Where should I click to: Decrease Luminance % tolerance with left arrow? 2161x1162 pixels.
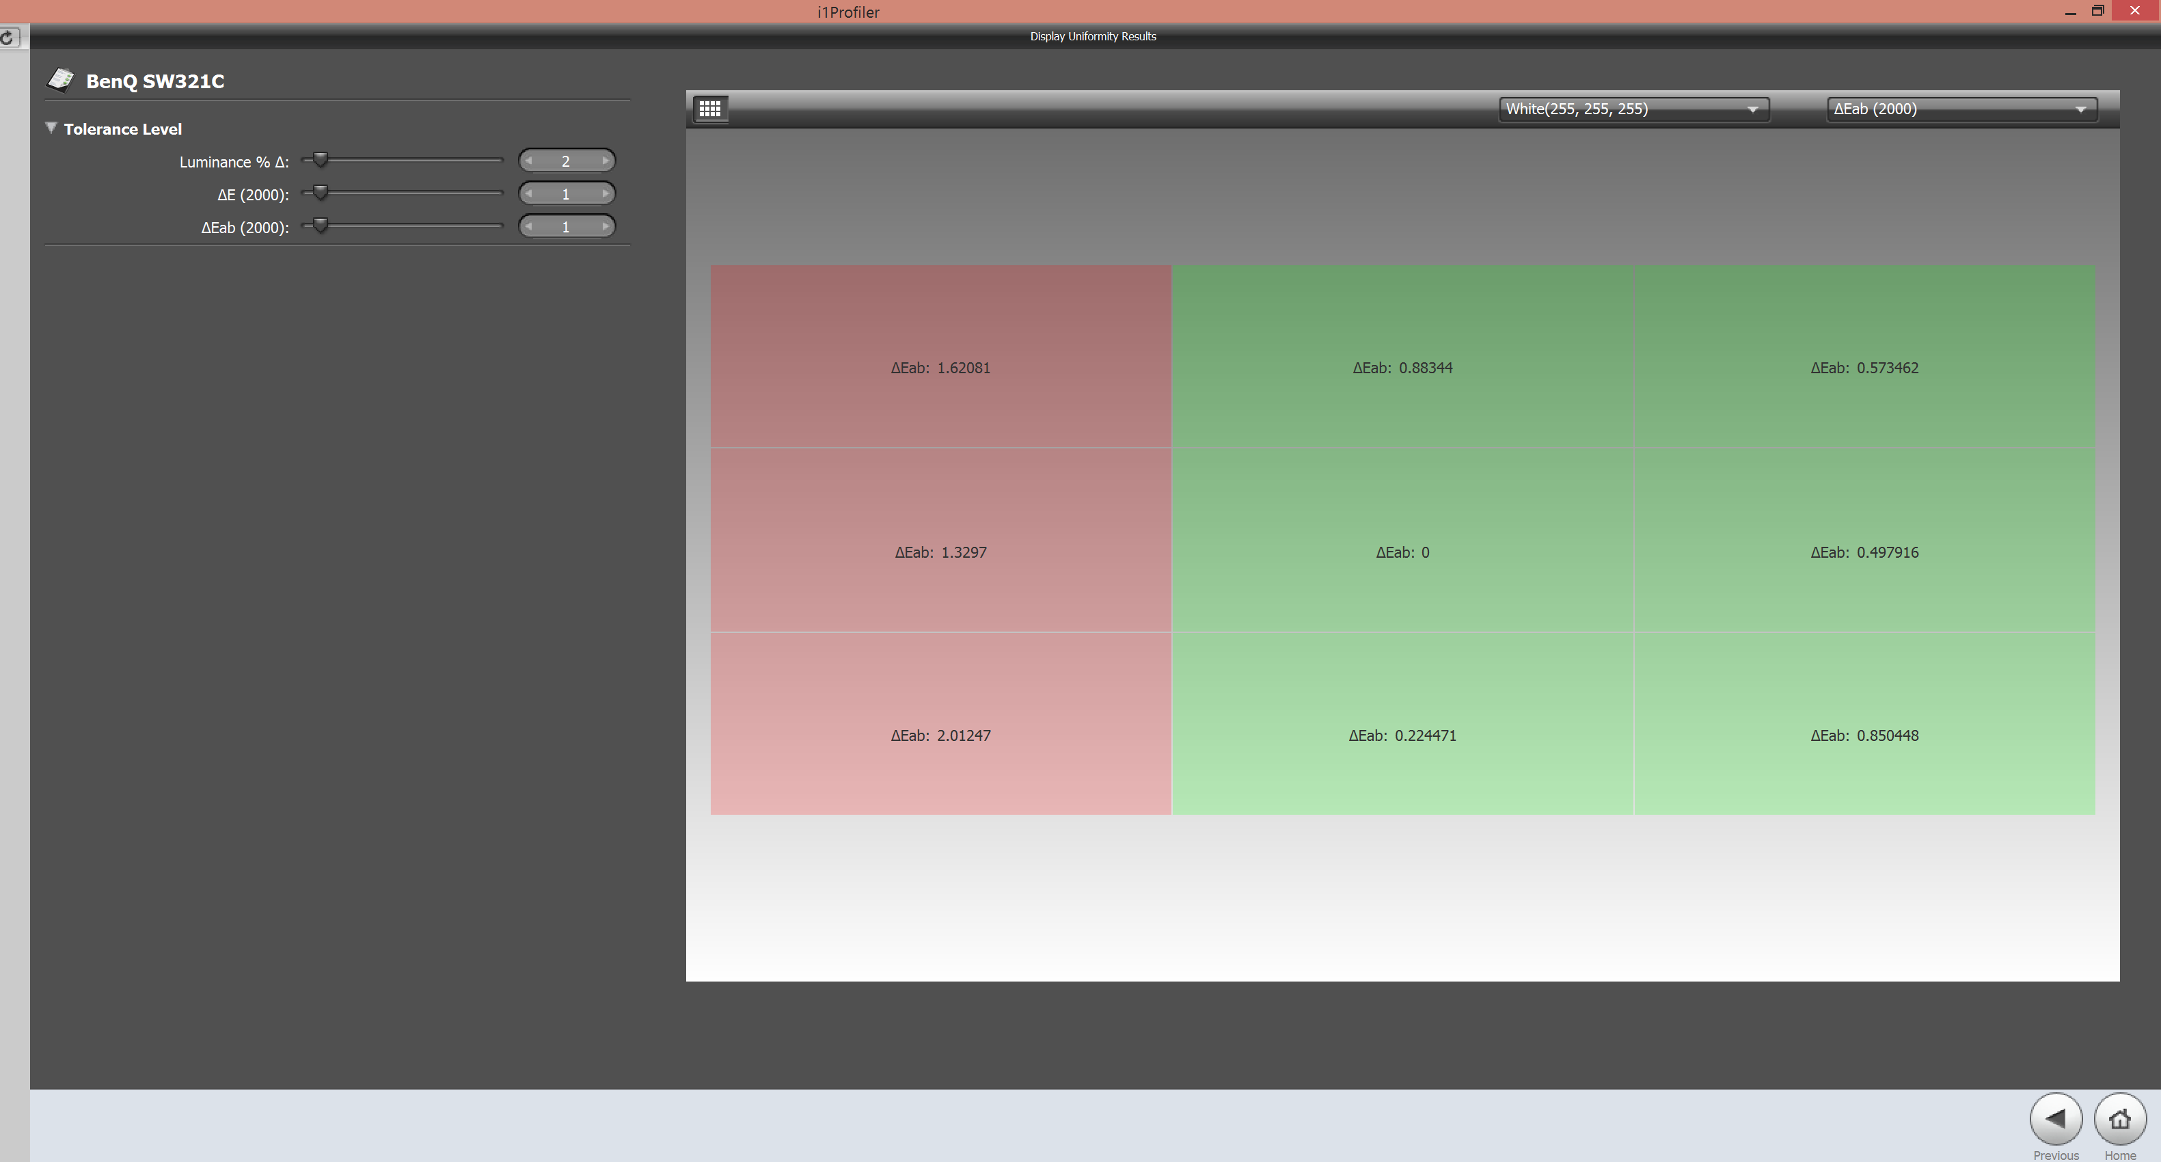(x=528, y=161)
